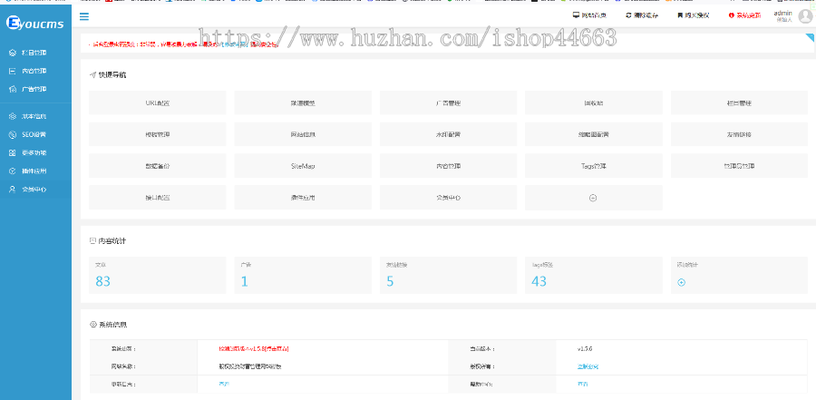
Task: Open 内容管理 icon in the left sidebar
Action: tap(13, 71)
